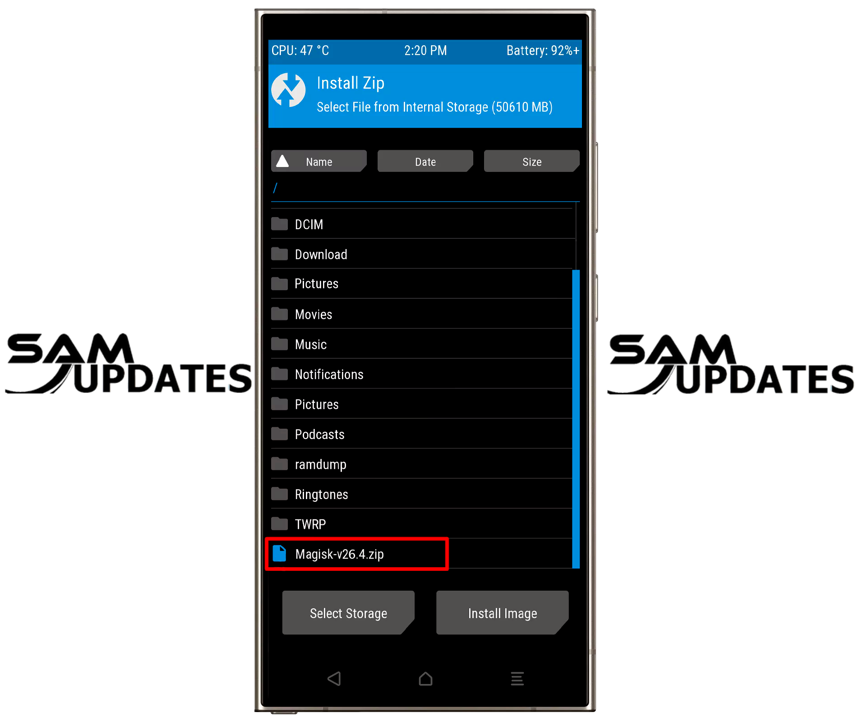Click the ramdump folder icon
Screen dimensions: 868x722
281,462
